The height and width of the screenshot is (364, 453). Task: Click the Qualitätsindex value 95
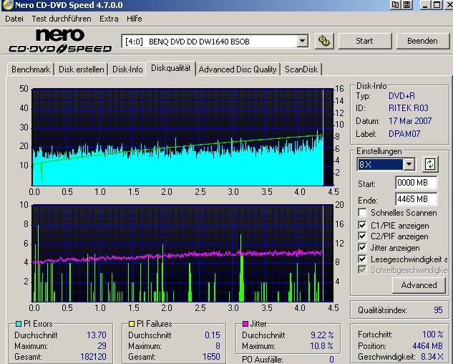click(x=438, y=310)
